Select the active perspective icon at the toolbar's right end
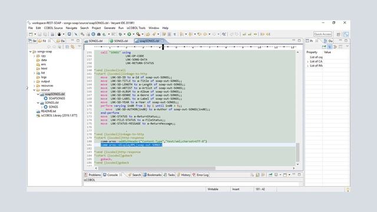Screen dimensions: 377x212 point(346,34)
